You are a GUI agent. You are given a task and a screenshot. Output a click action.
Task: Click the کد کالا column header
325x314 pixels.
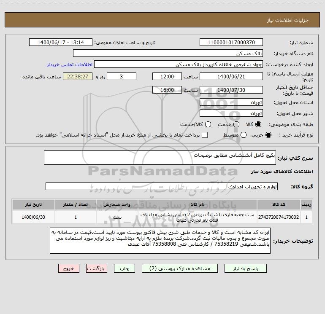(x=279, y=204)
